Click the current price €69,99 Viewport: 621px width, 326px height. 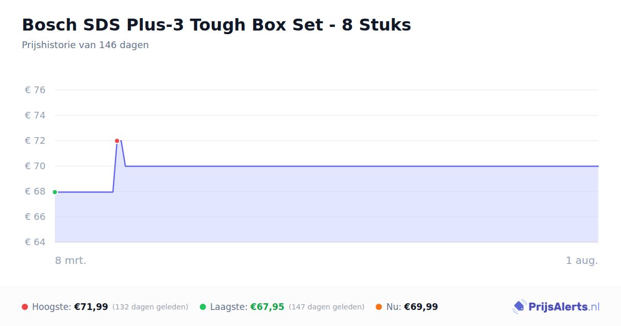pyautogui.click(x=421, y=307)
